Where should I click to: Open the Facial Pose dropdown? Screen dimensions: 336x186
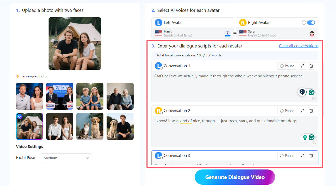[x=66, y=158]
